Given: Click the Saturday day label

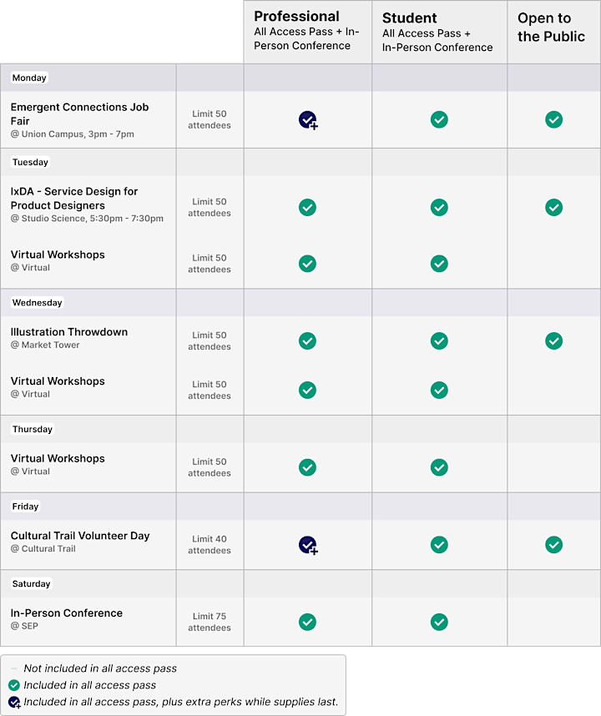Looking at the screenshot, I should (x=31, y=583).
